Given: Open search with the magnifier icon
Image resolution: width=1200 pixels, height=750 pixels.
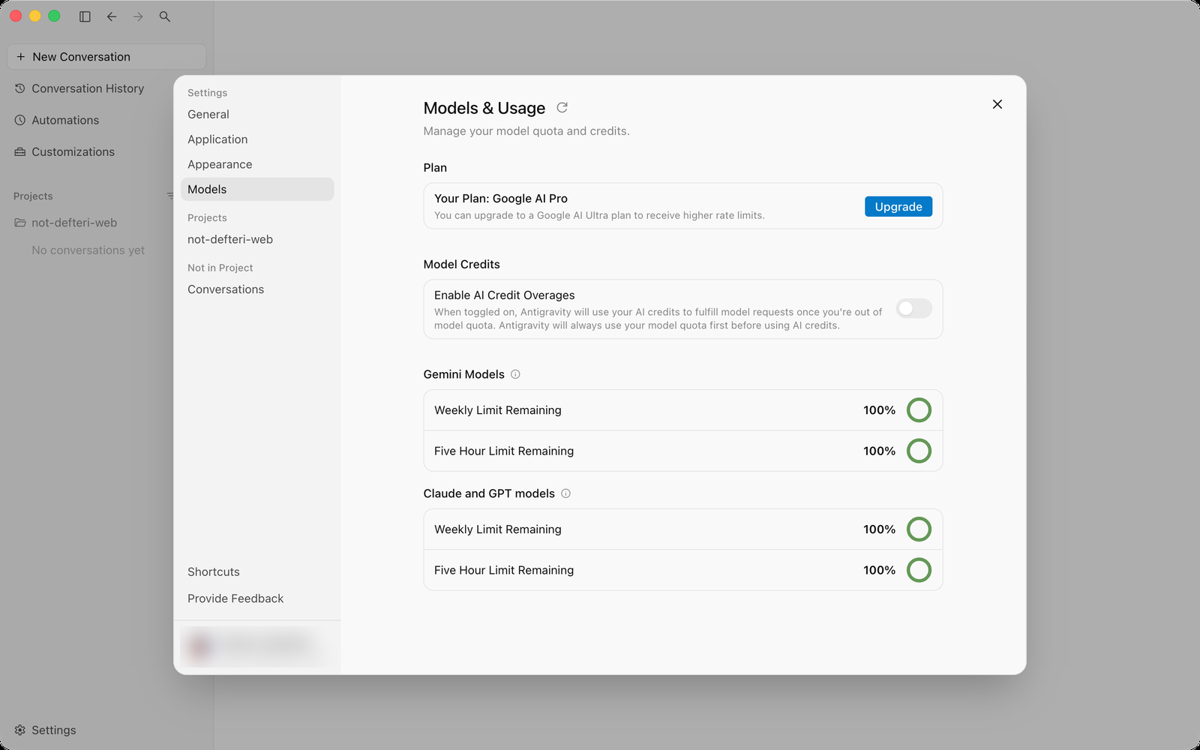Looking at the screenshot, I should click(x=165, y=16).
